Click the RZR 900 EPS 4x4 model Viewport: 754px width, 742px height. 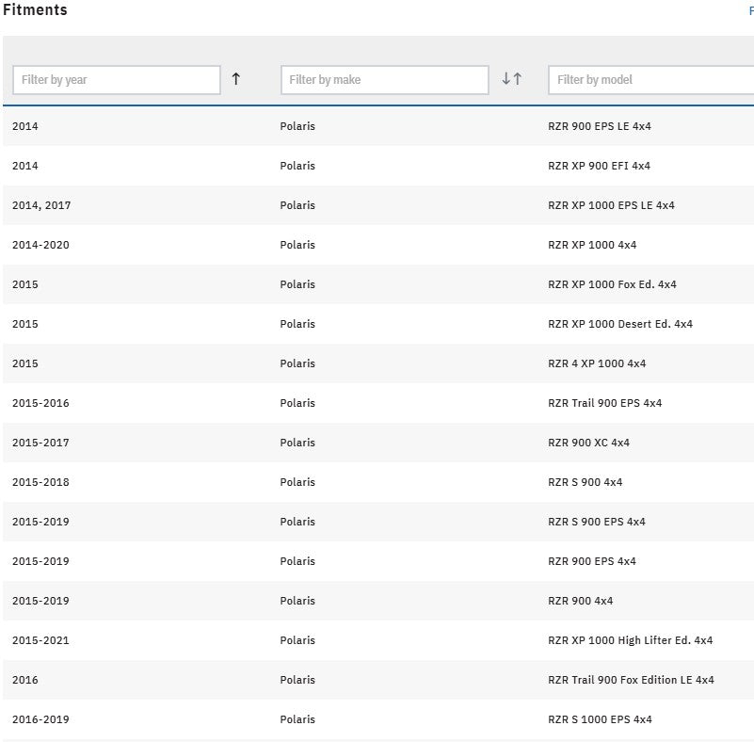coord(592,561)
